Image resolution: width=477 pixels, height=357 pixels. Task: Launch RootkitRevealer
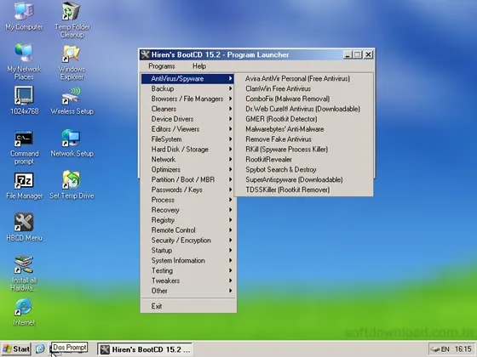coord(303,160)
